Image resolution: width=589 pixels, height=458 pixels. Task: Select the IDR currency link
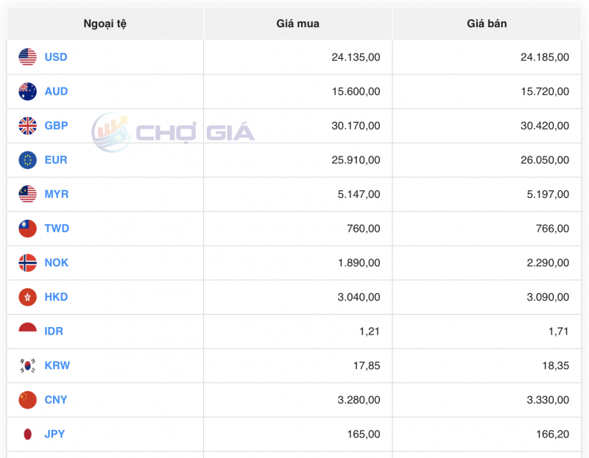click(x=54, y=331)
